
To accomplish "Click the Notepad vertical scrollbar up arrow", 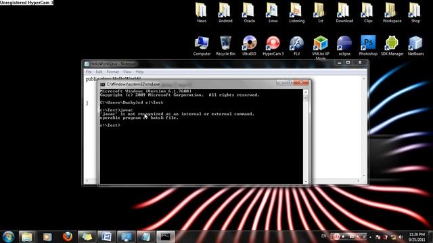I will [364, 78].
